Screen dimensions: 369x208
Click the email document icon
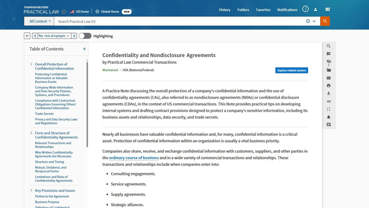[328, 78]
